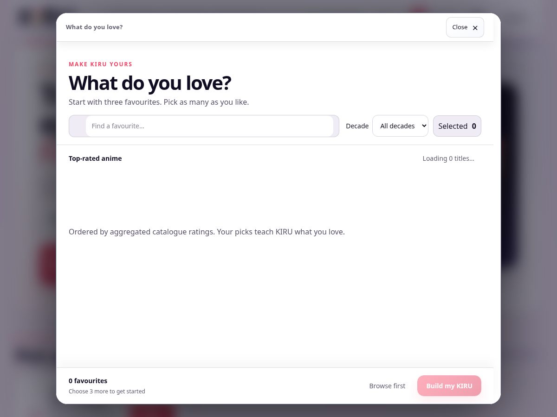Image resolution: width=557 pixels, height=417 pixels.
Task: Click the Browse first link
Action: [x=387, y=386]
